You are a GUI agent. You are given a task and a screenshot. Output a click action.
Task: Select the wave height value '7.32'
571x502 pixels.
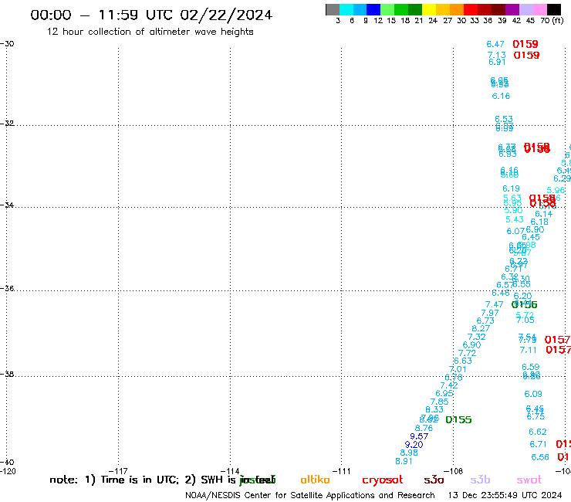[477, 337]
